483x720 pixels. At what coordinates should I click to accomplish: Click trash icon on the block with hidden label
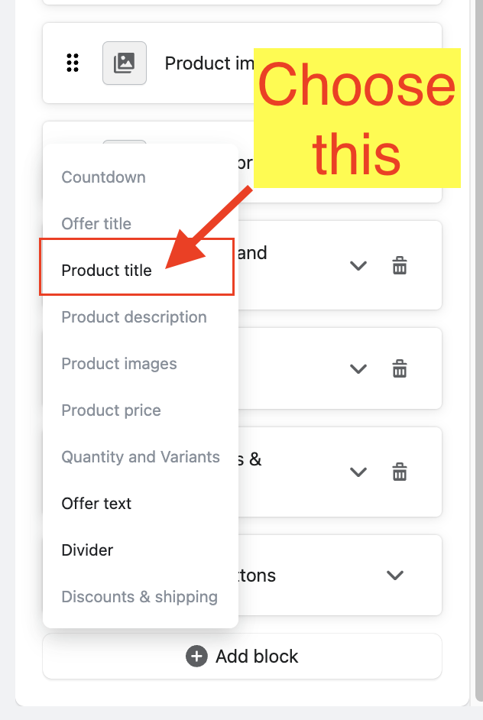(399, 368)
